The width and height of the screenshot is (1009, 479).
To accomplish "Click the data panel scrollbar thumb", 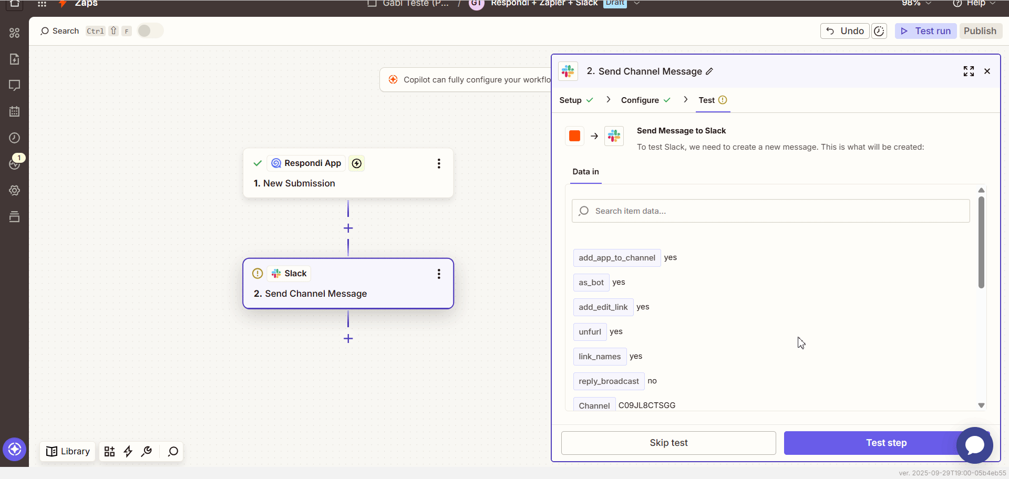I will 981,242.
